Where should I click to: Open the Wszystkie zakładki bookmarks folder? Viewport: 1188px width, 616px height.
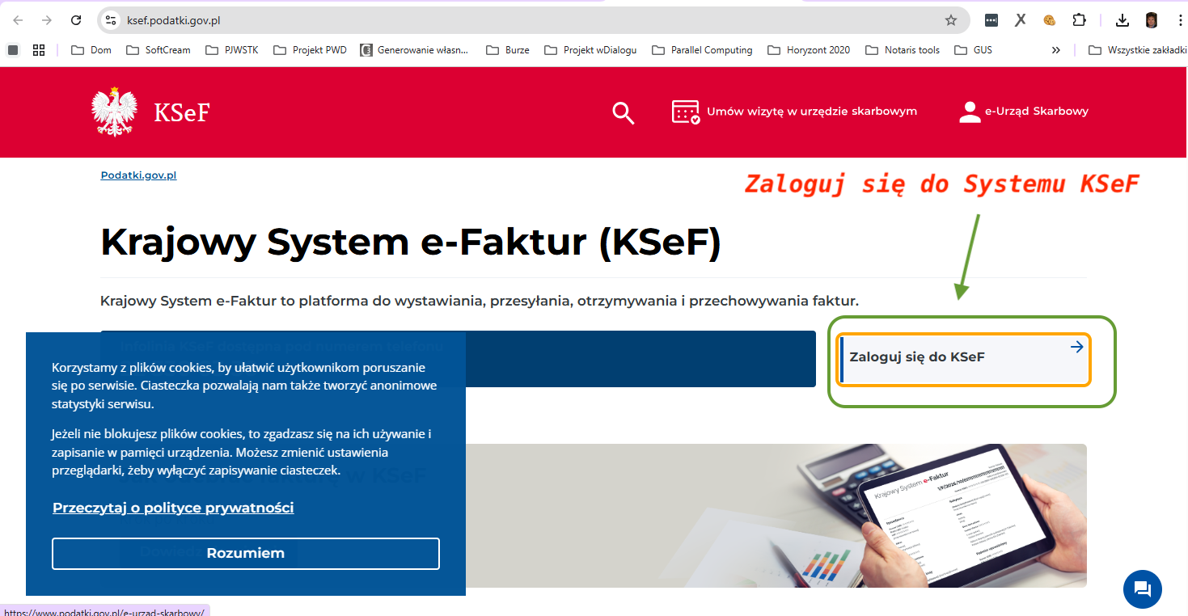coord(1137,50)
